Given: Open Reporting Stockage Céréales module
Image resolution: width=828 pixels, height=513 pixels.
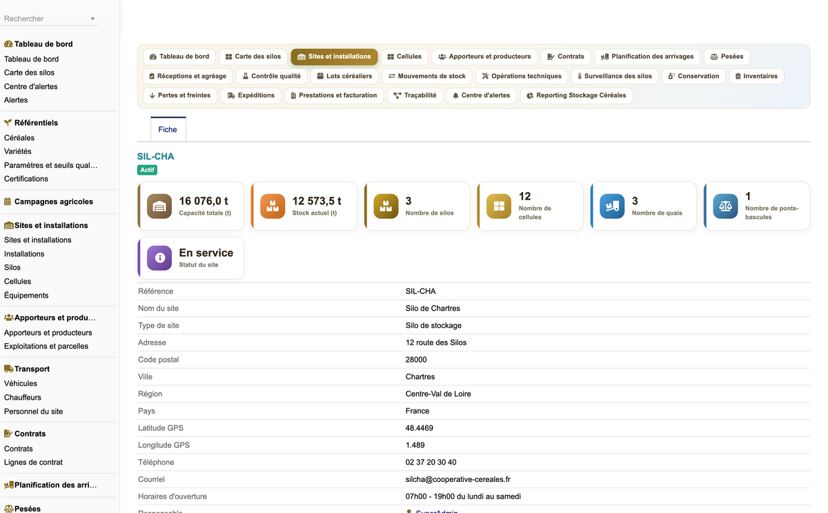Looking at the screenshot, I should (576, 95).
